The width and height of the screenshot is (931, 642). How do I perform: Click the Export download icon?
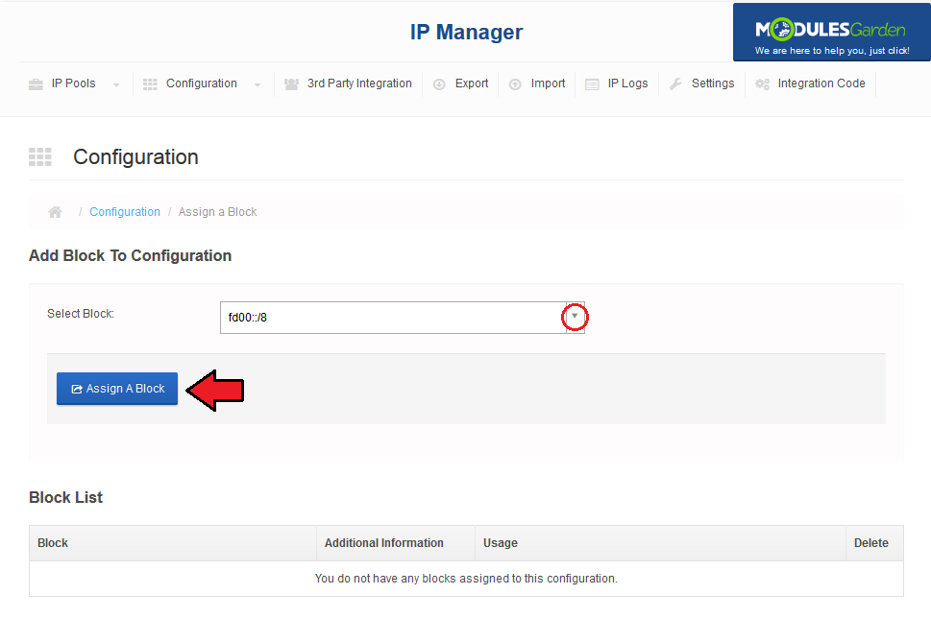tap(439, 84)
